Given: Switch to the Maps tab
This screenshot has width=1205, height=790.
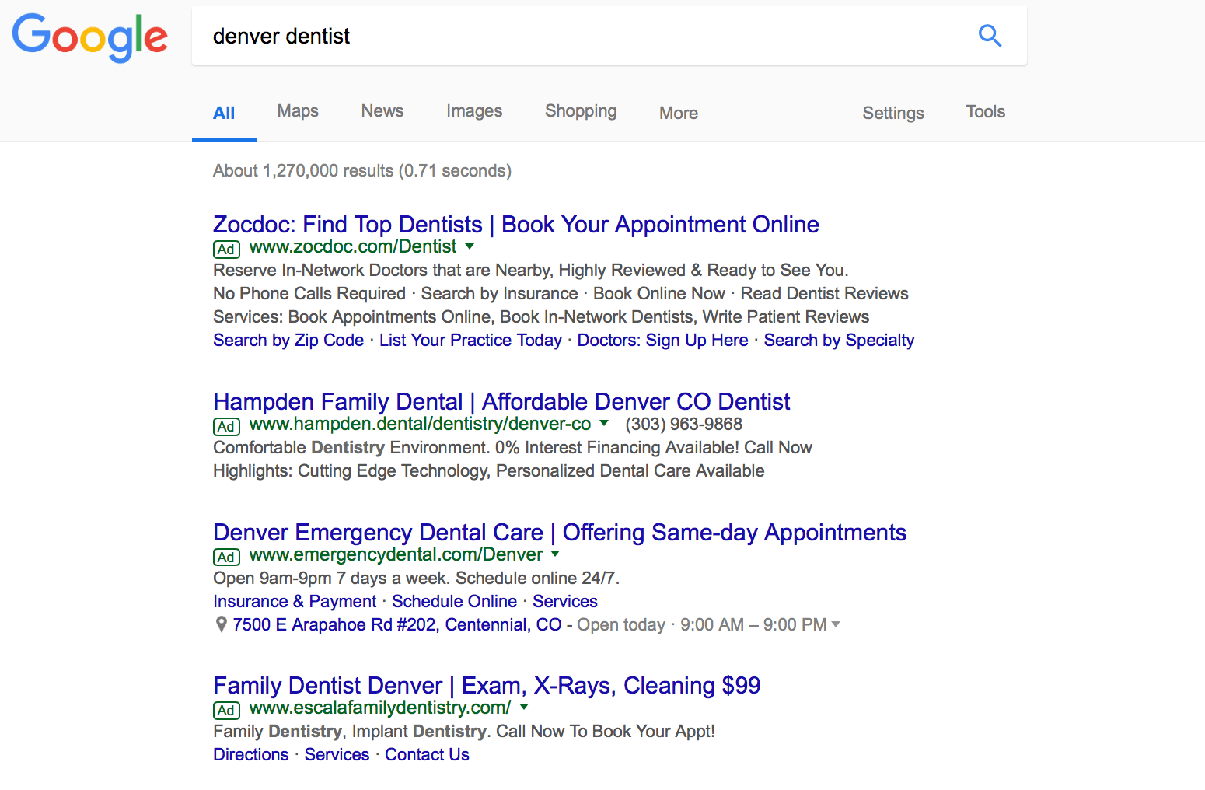Looking at the screenshot, I should coord(298,111).
